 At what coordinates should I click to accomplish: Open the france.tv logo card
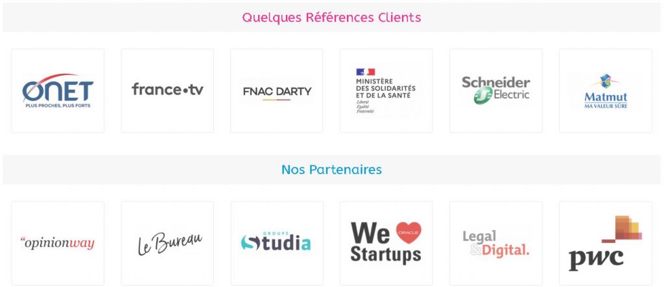pos(167,89)
